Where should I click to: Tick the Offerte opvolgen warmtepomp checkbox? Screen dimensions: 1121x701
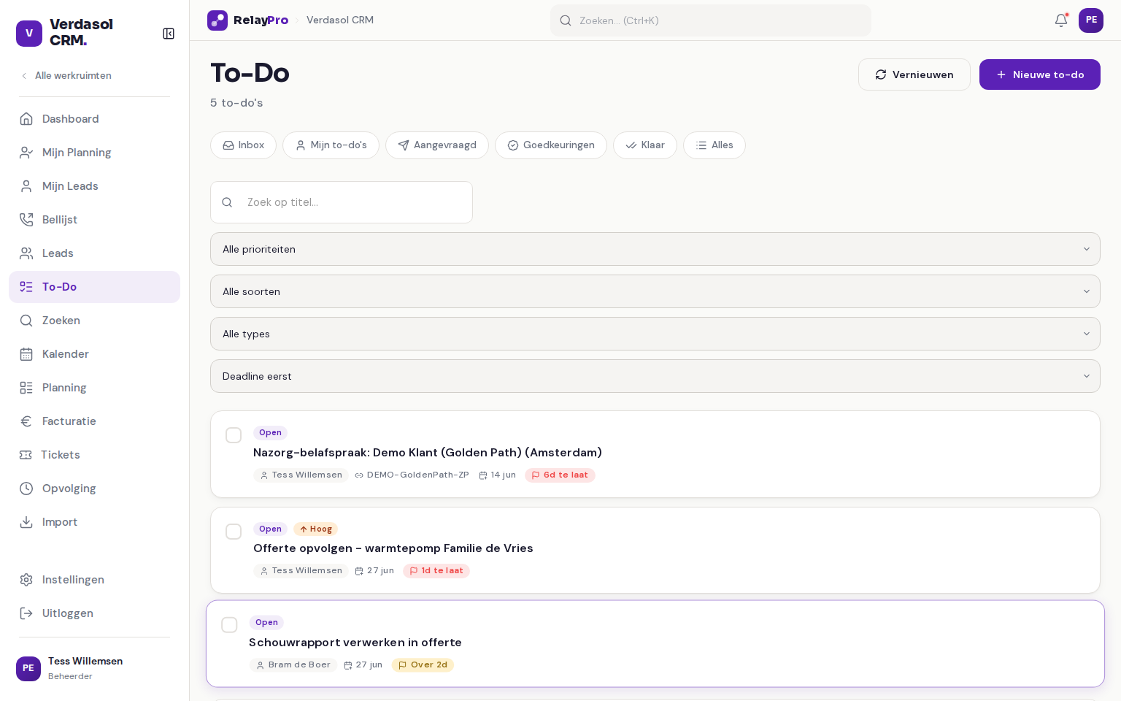point(234,532)
